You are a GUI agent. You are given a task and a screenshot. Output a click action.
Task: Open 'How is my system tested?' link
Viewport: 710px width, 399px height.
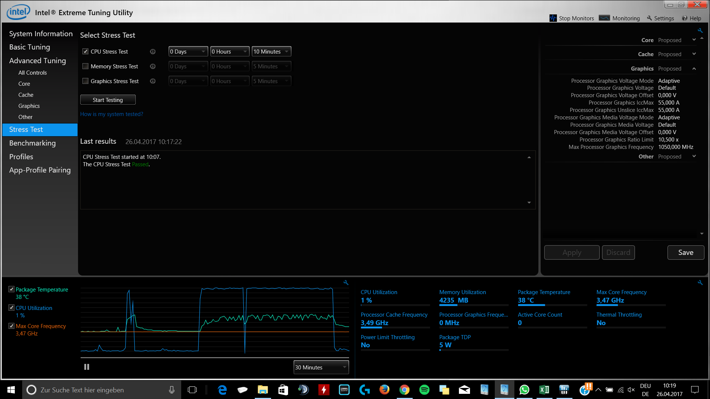111,114
